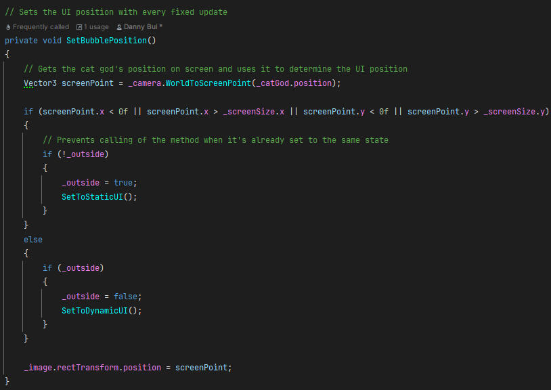Open author info for Danny Bui
Viewport: 551px width, 390px height.
141,27
